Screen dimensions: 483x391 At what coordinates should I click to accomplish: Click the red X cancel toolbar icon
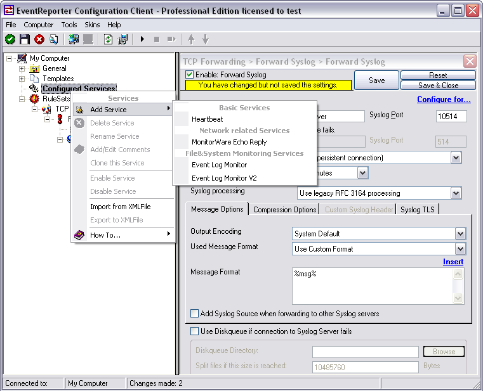[x=39, y=39]
